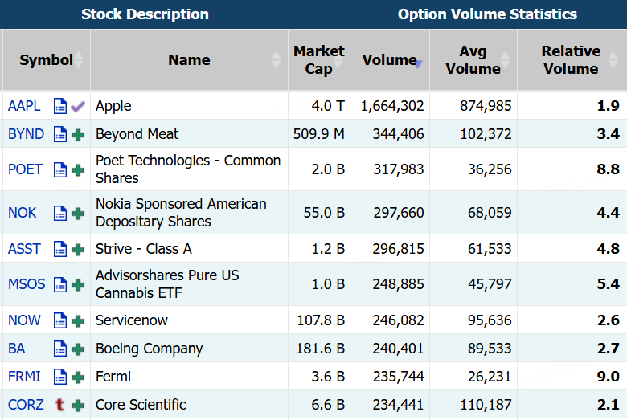
Task: Open the document icon beside NOW
Action: [59, 320]
